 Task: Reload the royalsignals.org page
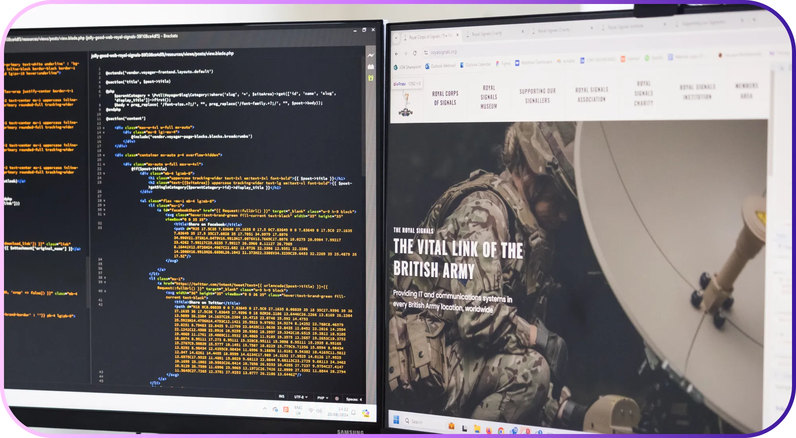[x=415, y=53]
